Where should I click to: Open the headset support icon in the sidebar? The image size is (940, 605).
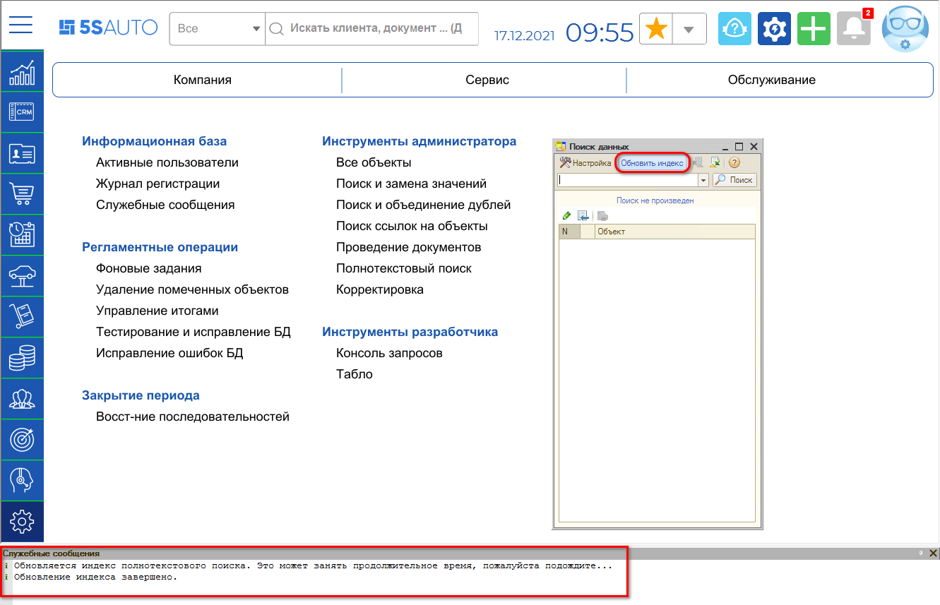coord(22,480)
